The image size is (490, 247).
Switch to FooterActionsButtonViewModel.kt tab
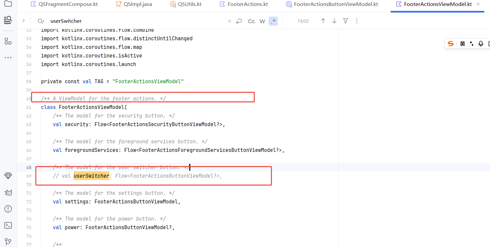point(332,4)
